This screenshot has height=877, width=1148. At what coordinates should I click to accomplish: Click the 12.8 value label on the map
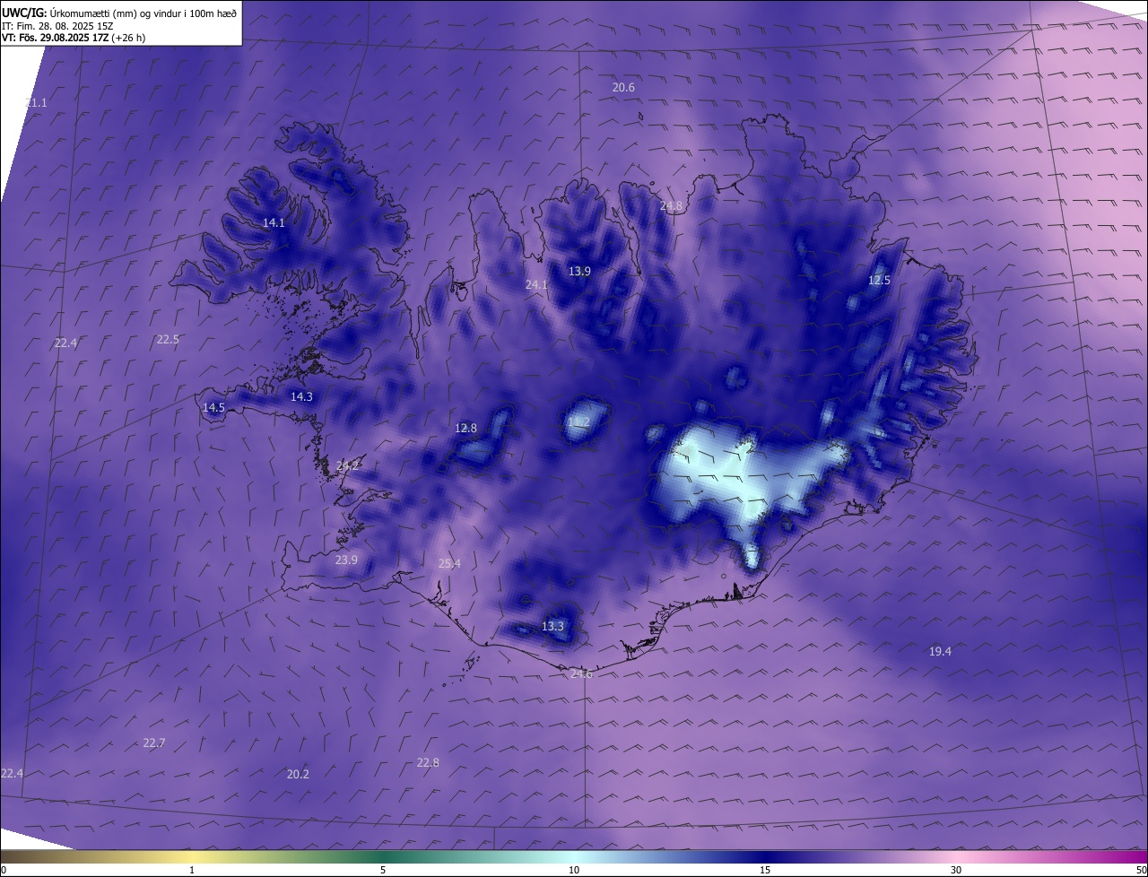pyautogui.click(x=465, y=428)
